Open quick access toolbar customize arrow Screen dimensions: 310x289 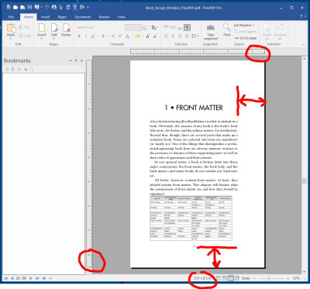[88, 7]
